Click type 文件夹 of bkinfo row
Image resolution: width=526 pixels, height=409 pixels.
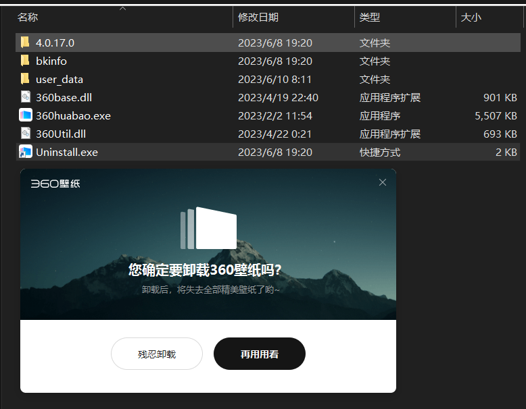(x=375, y=61)
